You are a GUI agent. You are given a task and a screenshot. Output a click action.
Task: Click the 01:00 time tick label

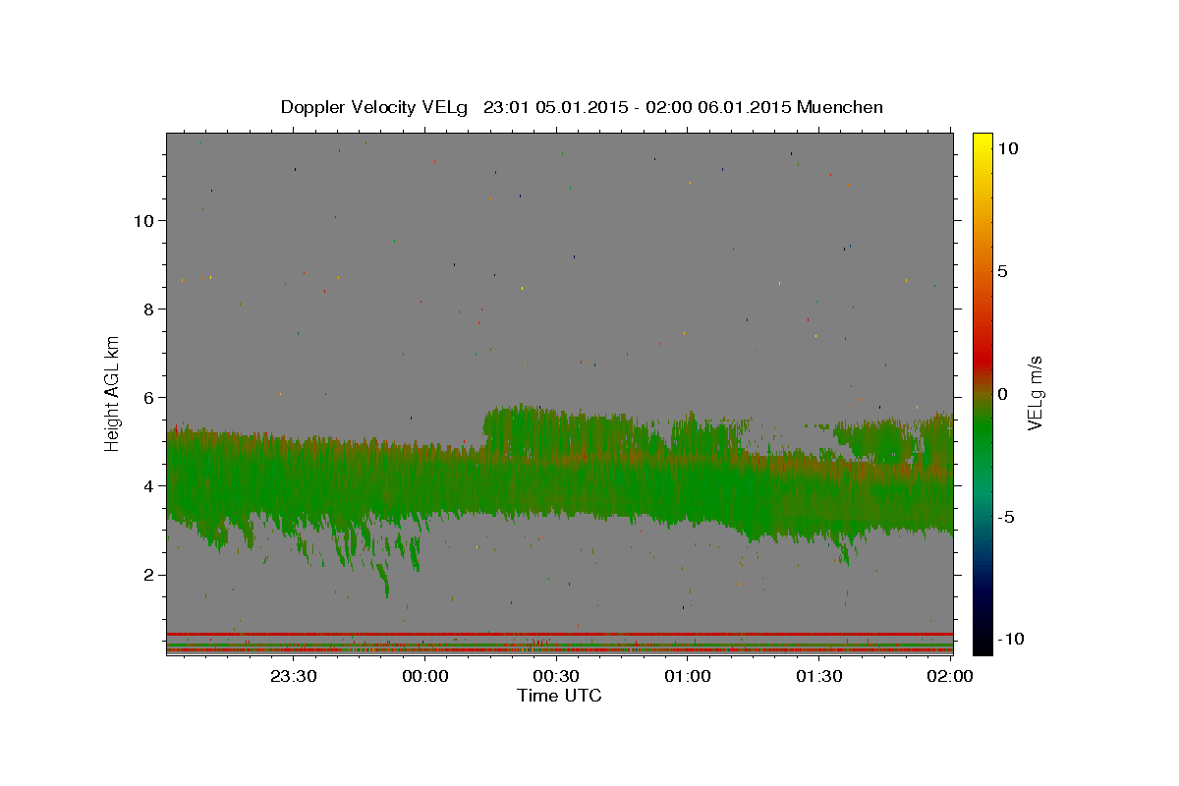pos(688,676)
